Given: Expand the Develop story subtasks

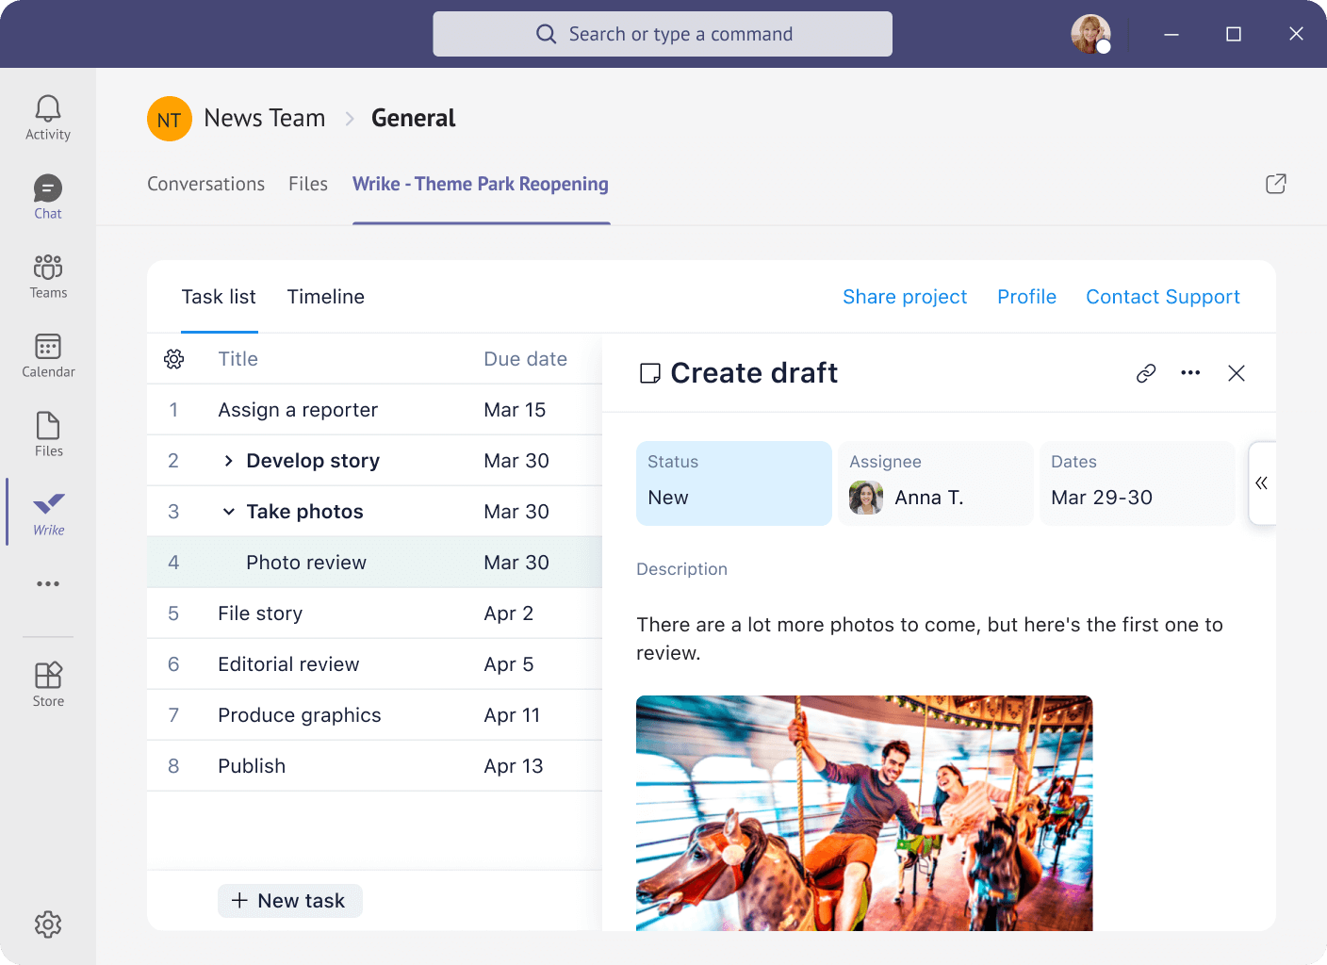Looking at the screenshot, I should (x=228, y=461).
